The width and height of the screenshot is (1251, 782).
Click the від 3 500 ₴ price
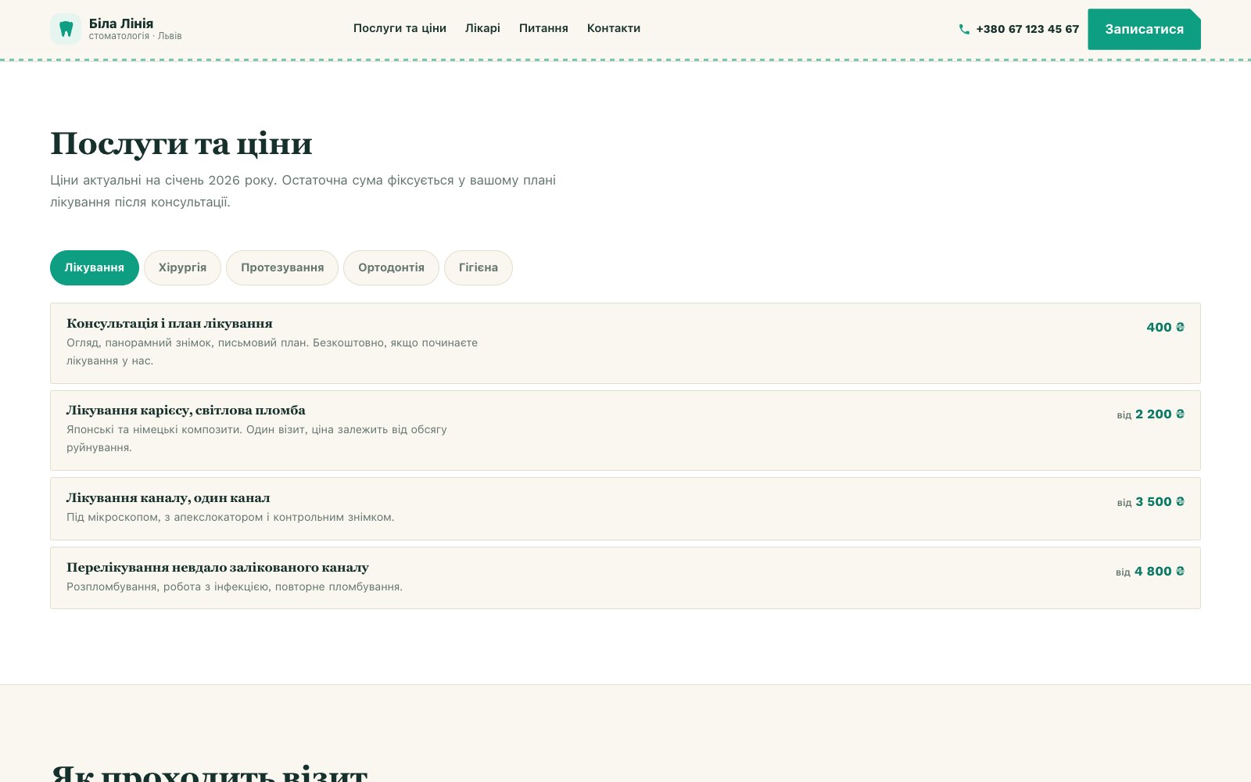click(1150, 502)
